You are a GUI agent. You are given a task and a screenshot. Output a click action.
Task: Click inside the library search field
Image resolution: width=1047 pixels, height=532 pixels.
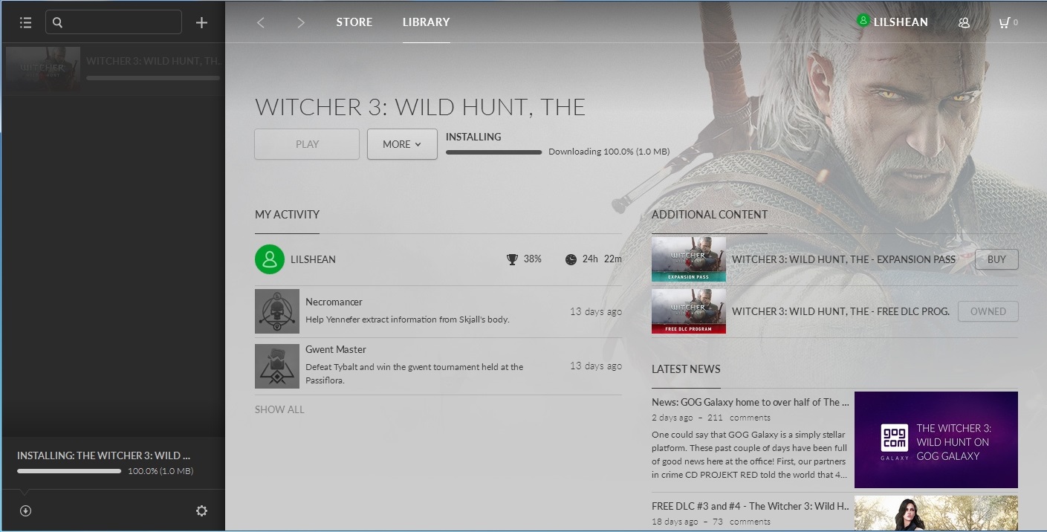[x=114, y=22]
